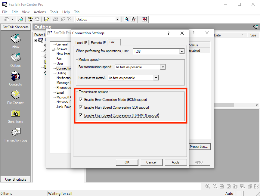Click the document with tools toolbar icon
Screen dimensions: 260x196
pos(133,19)
